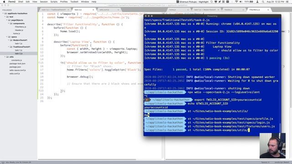Open FilterMenu.js in the sidebar
This screenshot has width=292, height=164.
tap(21, 27)
